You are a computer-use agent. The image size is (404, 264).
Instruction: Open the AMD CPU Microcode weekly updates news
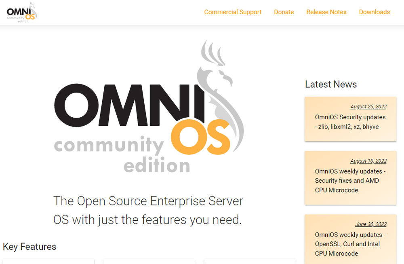350,181
